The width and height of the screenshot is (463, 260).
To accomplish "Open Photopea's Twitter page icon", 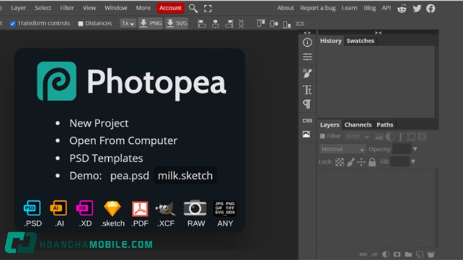I will (x=417, y=8).
